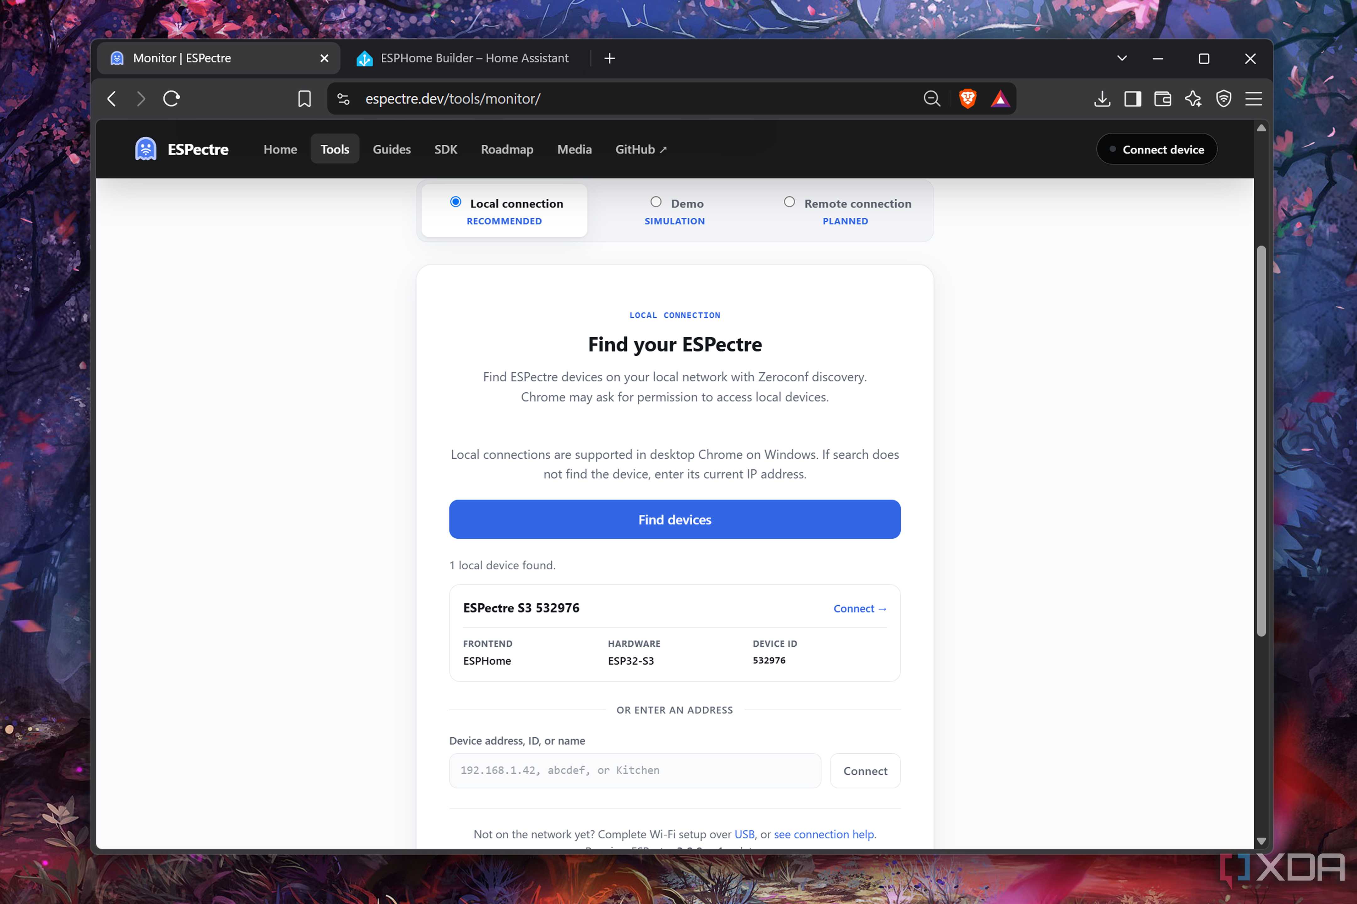The height and width of the screenshot is (904, 1357).
Task: Open Brave Rewards triangle icon
Action: click(1000, 99)
